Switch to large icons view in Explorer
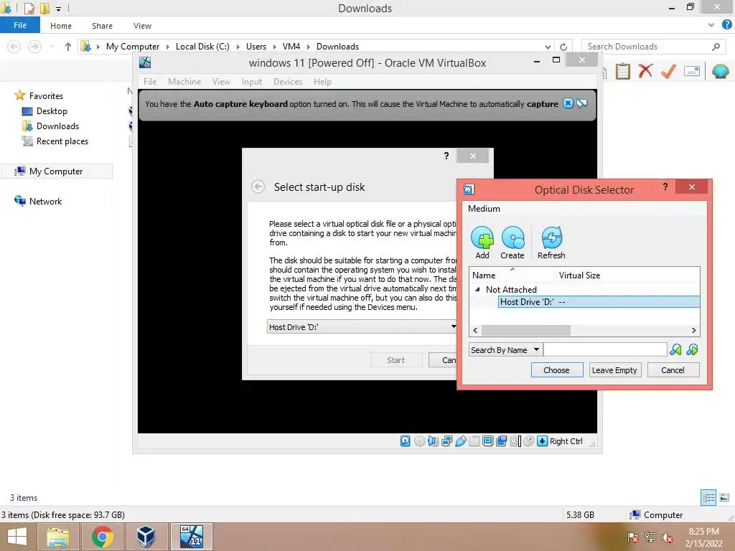 724,498
